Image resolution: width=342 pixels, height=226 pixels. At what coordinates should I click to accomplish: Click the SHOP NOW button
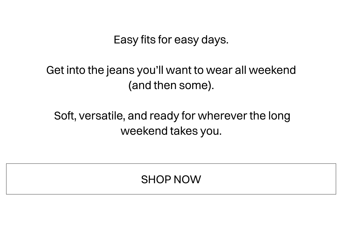pos(171,179)
